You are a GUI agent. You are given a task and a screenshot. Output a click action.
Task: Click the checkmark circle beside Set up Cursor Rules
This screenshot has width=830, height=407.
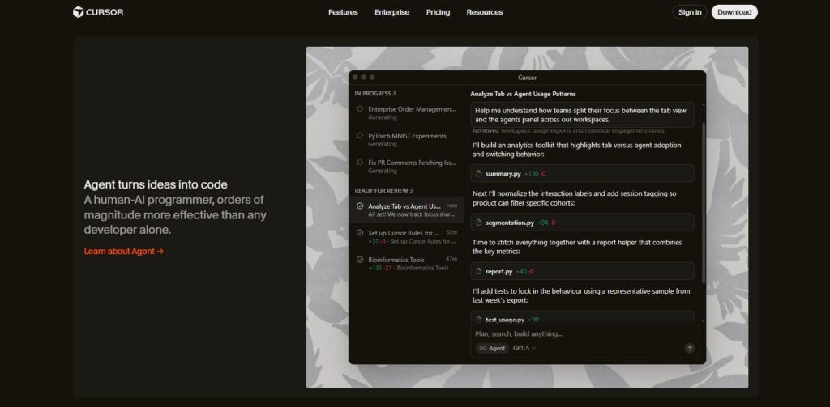coord(360,233)
